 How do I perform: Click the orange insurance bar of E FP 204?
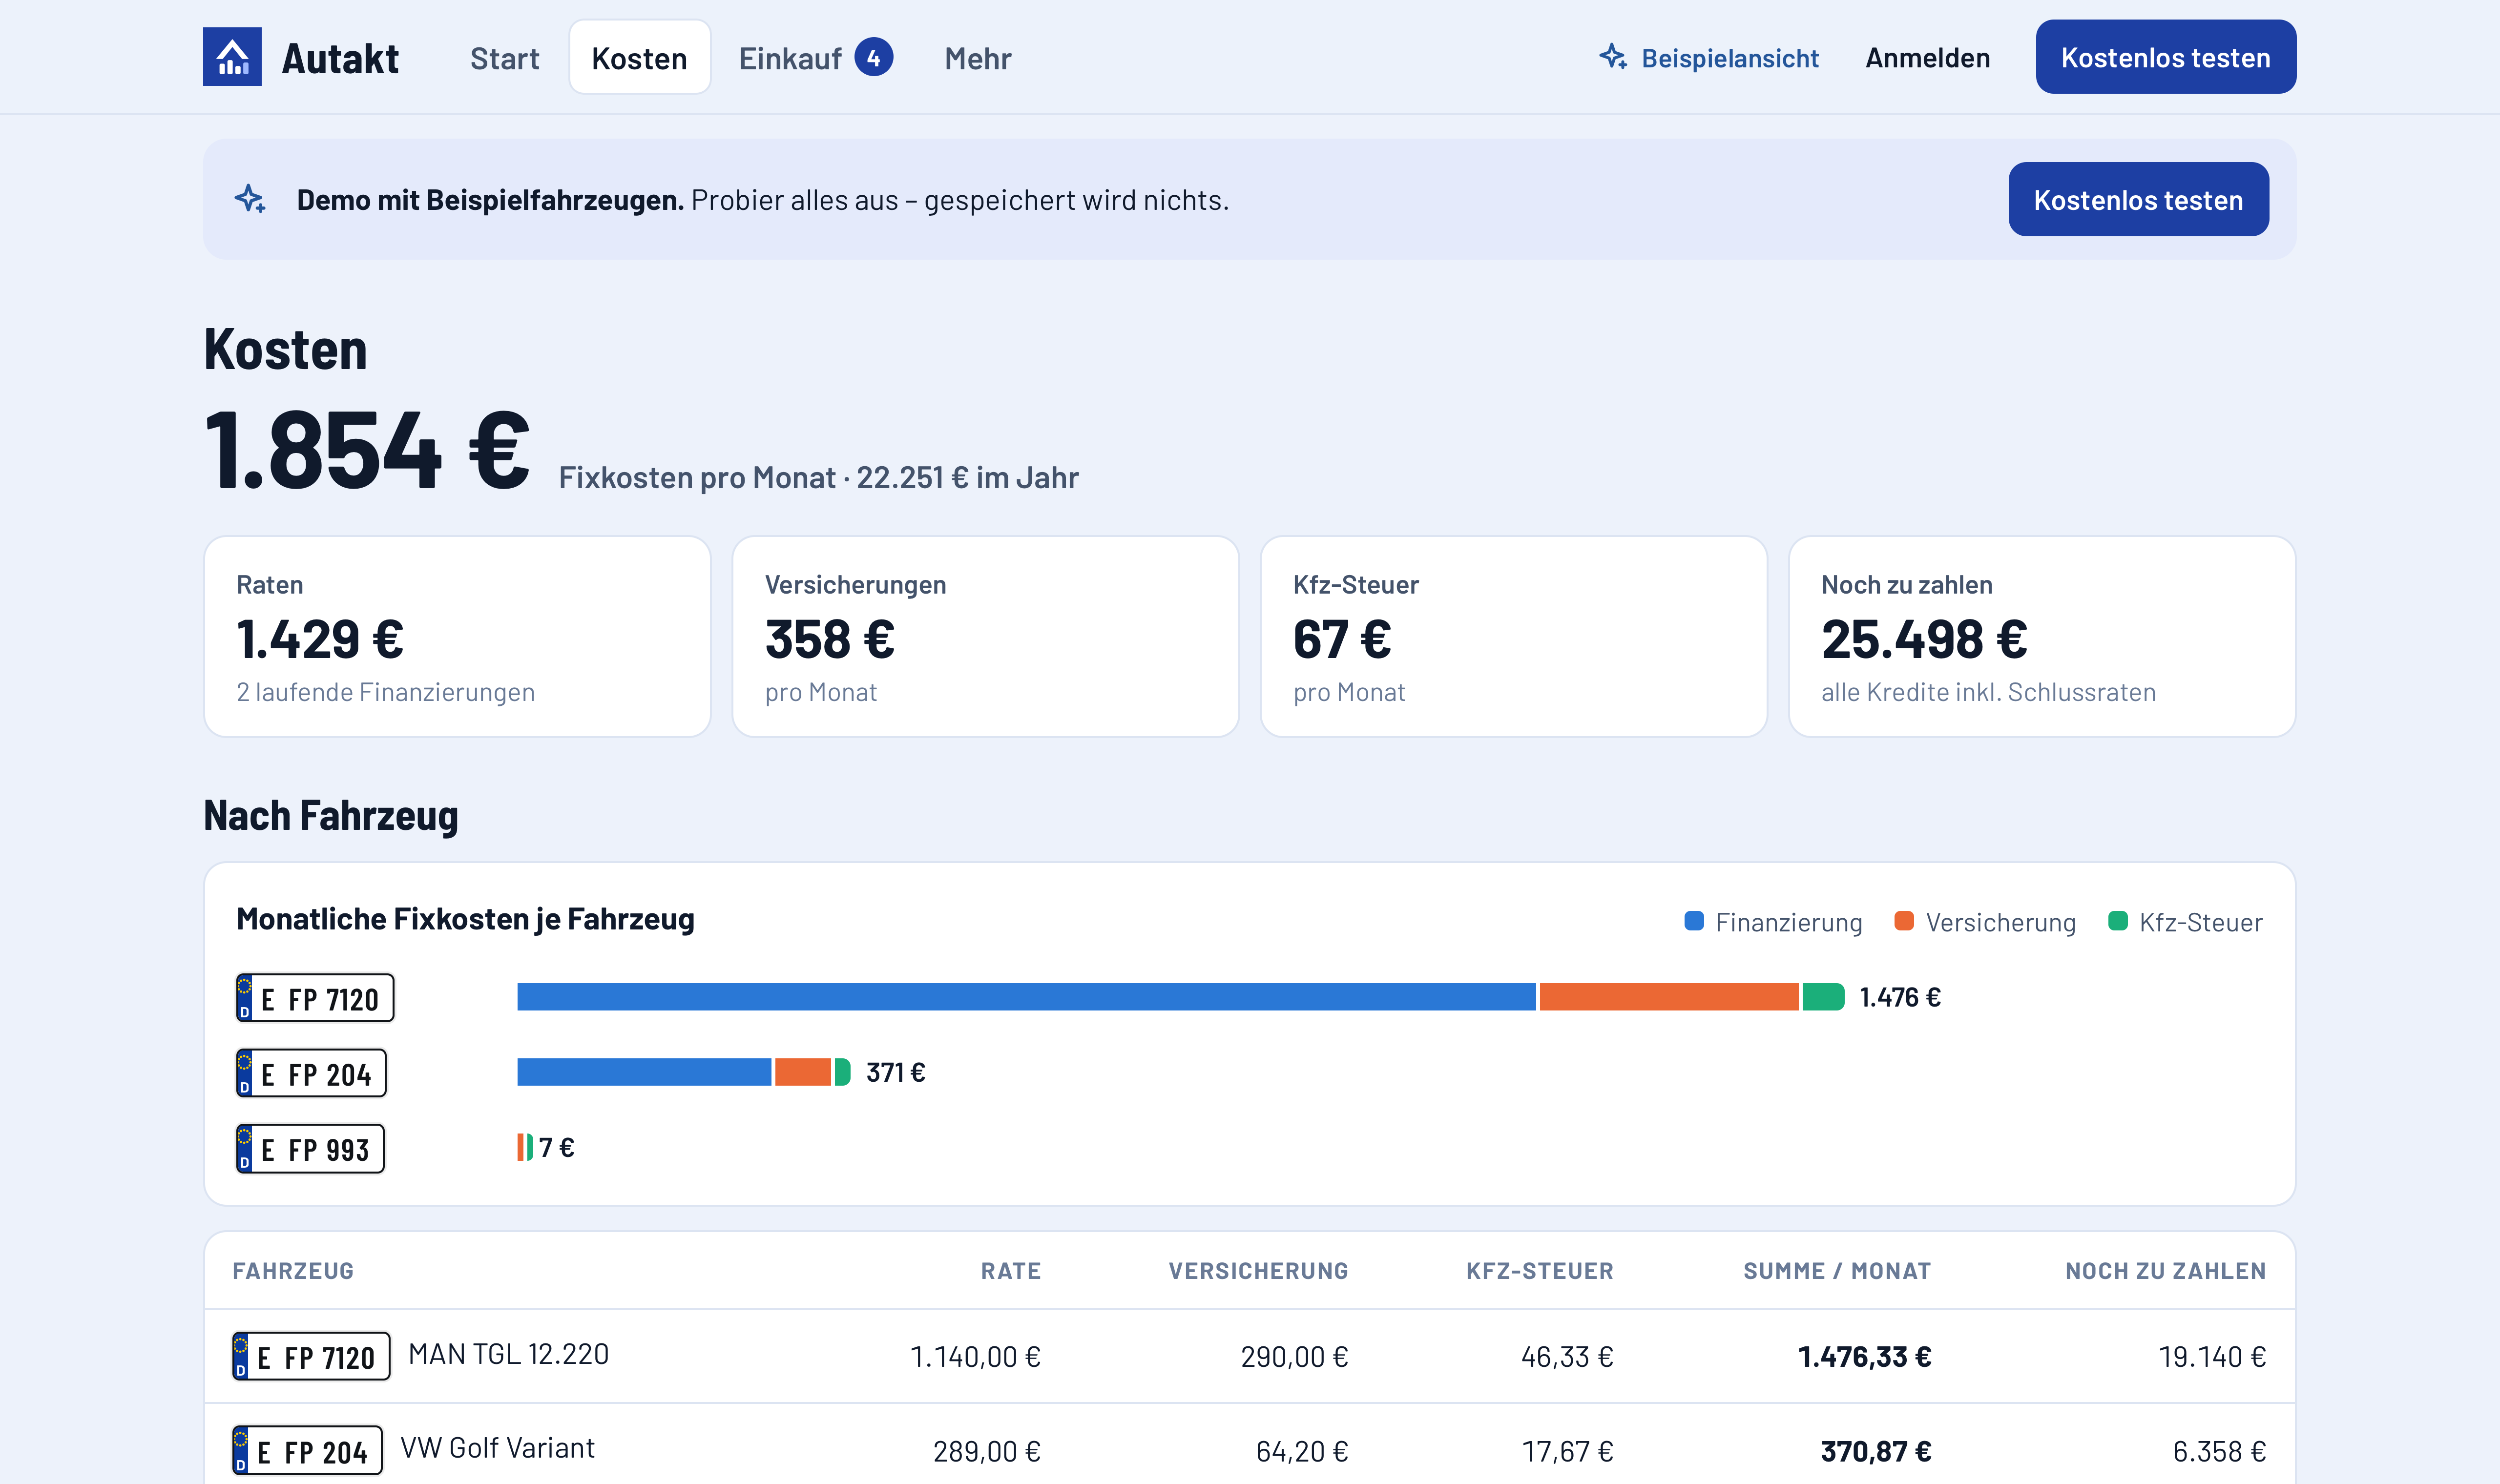(x=803, y=1072)
